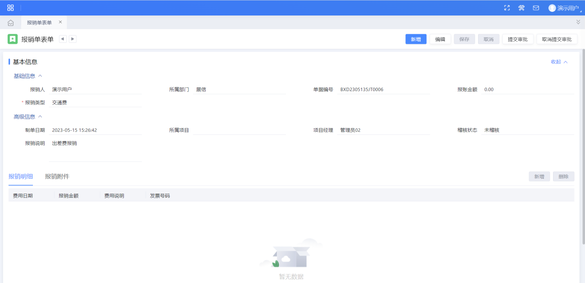The width and height of the screenshot is (585, 283).
Task: Click the green 报销单表单 form icon
Action: pos(13,39)
